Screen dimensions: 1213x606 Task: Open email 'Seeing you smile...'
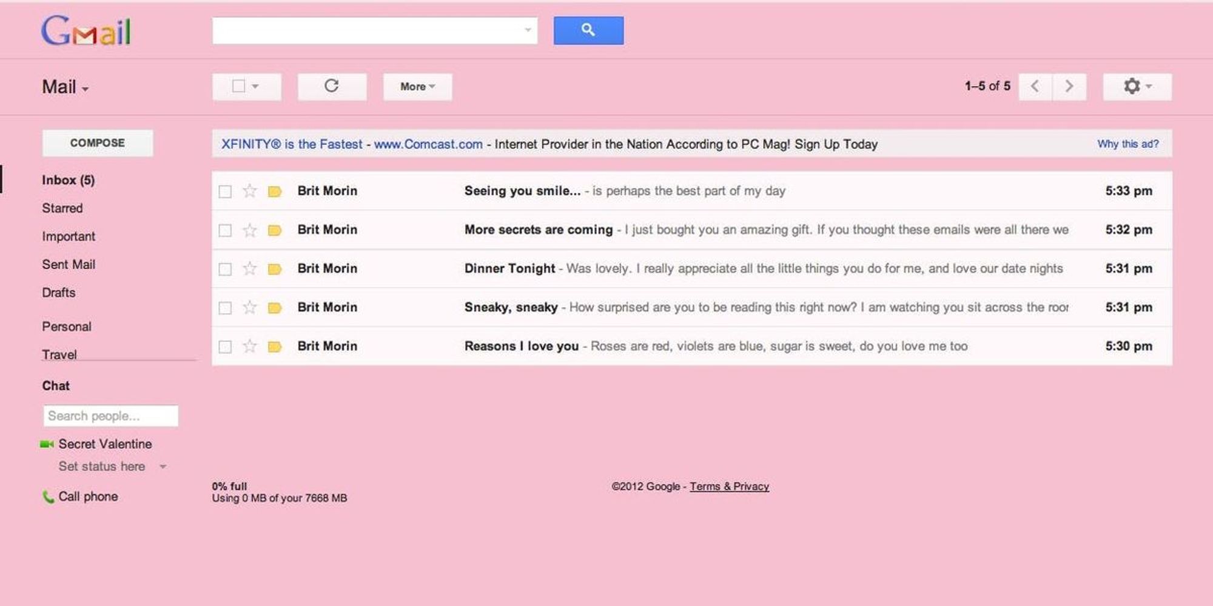click(x=691, y=191)
